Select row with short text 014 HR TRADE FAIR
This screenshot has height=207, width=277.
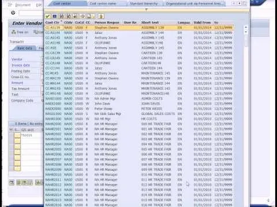(x=139, y=195)
